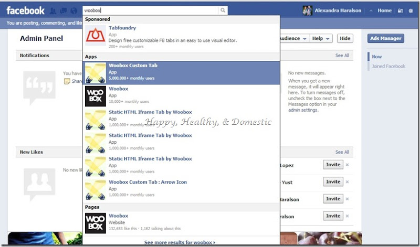Open the admin settings link
The height and width of the screenshot is (247, 420).
(303, 110)
